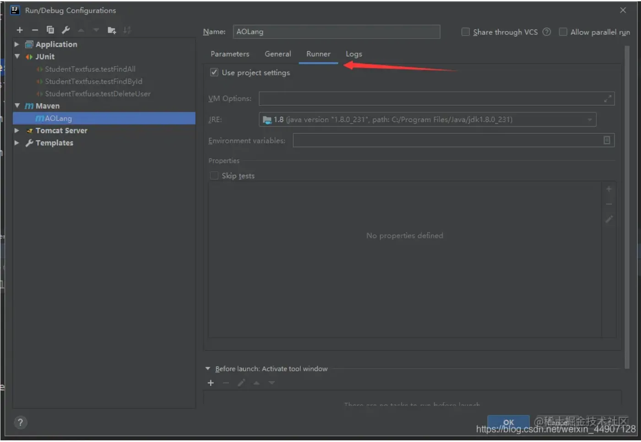Open the JRE version dropdown

coord(590,120)
